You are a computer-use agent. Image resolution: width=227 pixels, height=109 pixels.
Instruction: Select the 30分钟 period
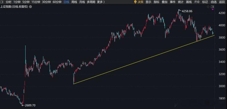tap(46, 2)
